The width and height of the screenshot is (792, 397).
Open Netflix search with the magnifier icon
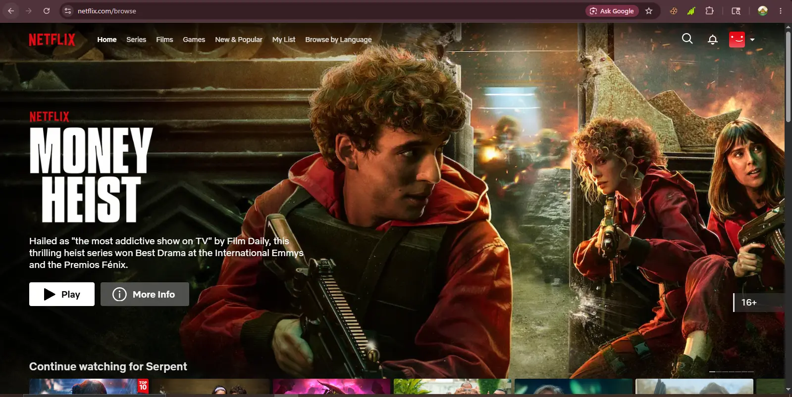[x=687, y=39]
